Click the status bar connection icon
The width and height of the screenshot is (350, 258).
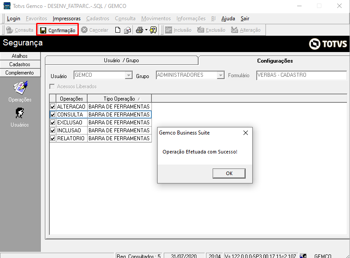[x=303, y=256]
